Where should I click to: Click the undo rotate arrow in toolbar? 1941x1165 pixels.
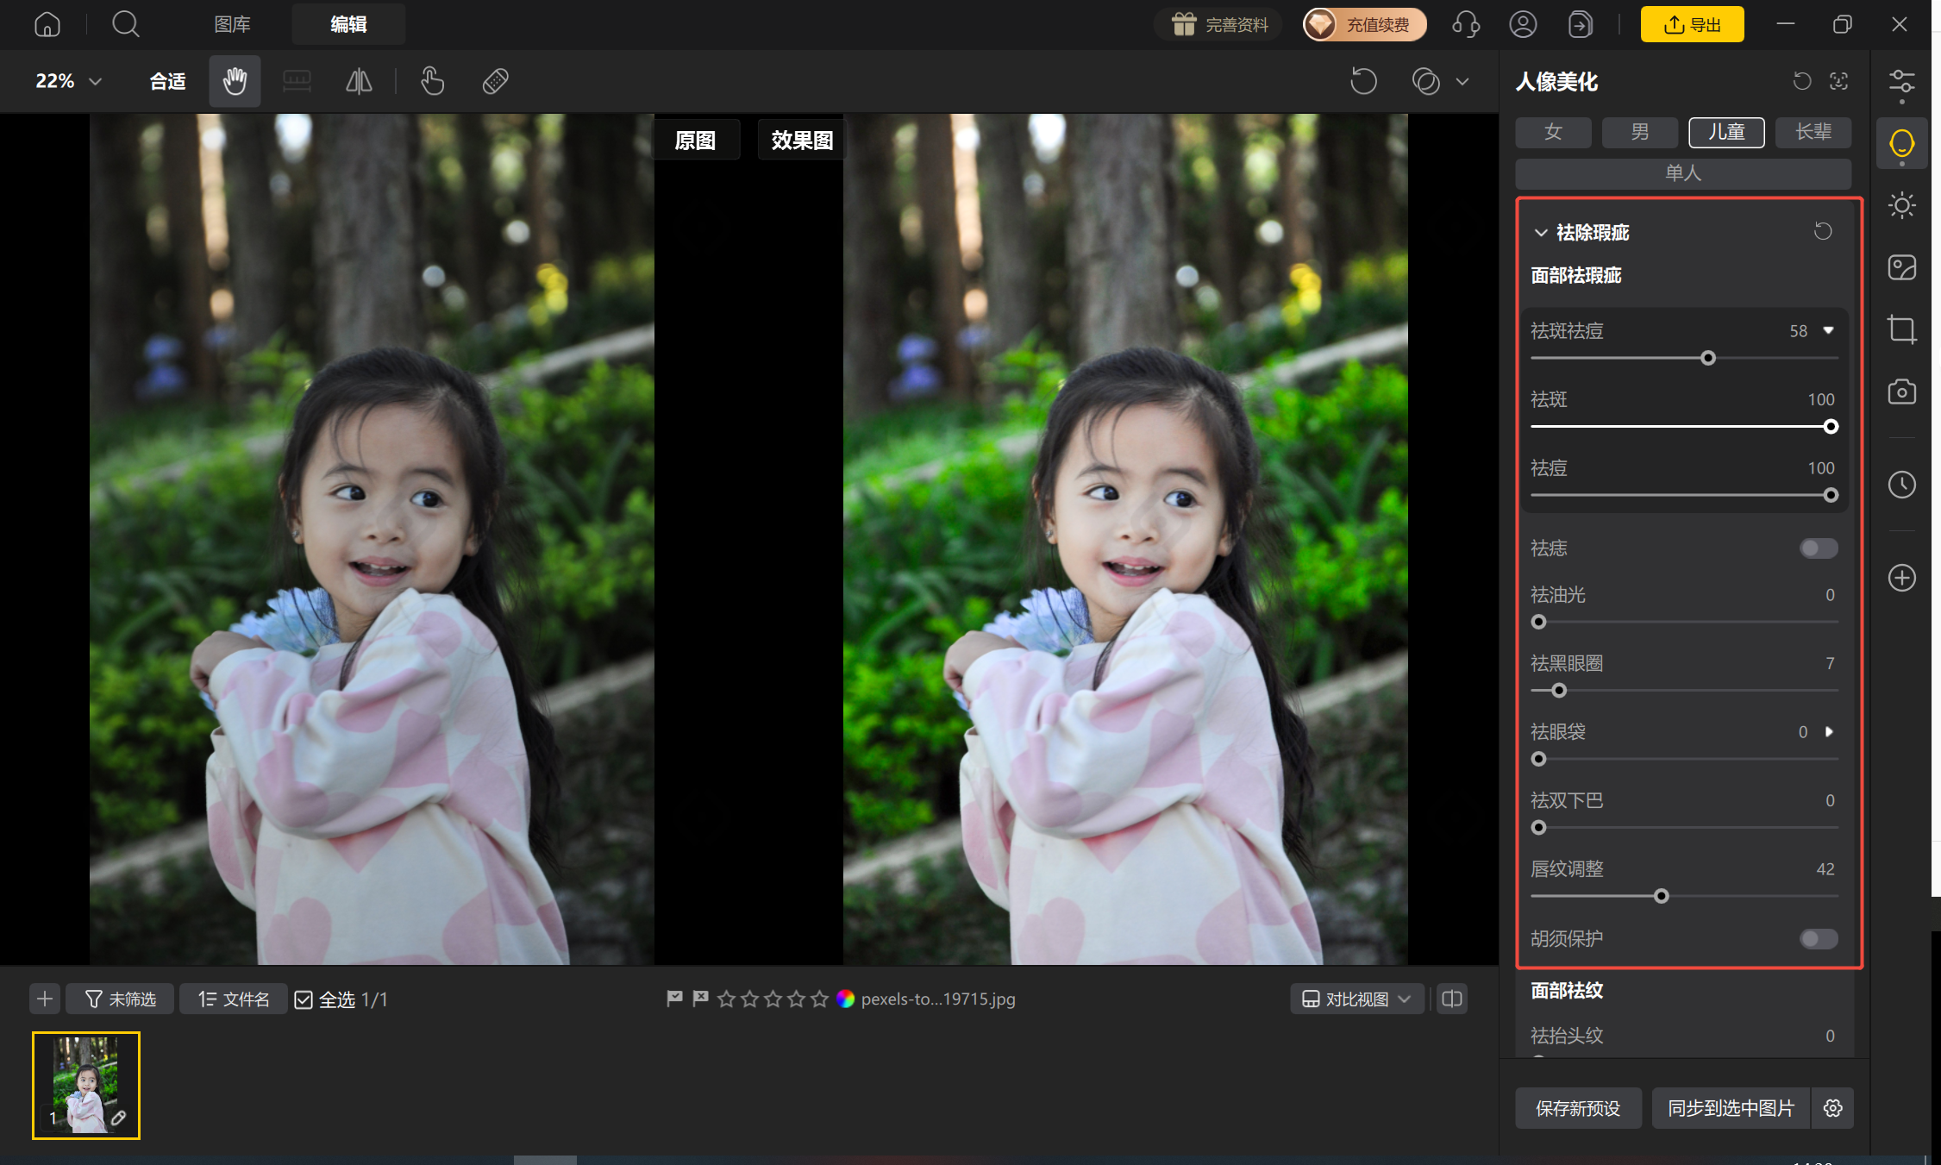tap(1363, 81)
